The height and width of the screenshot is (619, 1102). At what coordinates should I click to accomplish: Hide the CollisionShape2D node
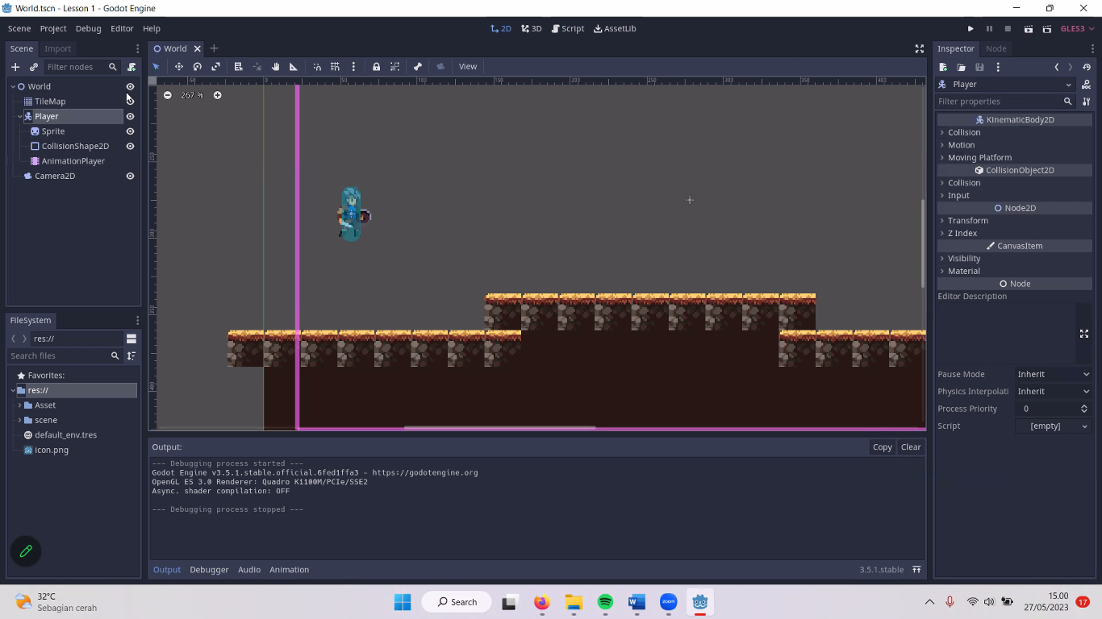pos(130,146)
